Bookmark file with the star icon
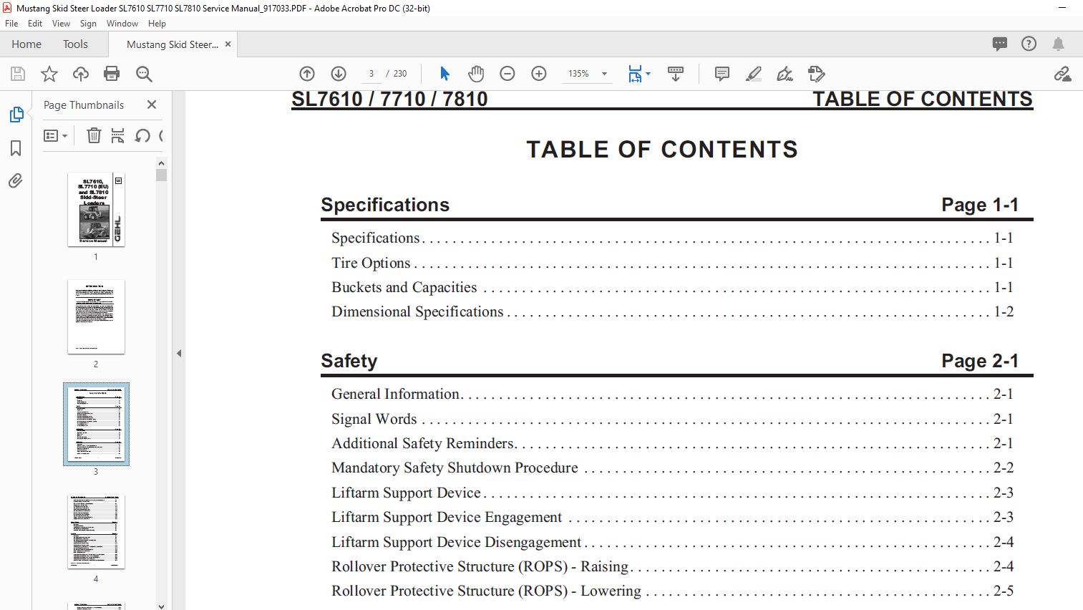1083x610 pixels. [x=49, y=74]
